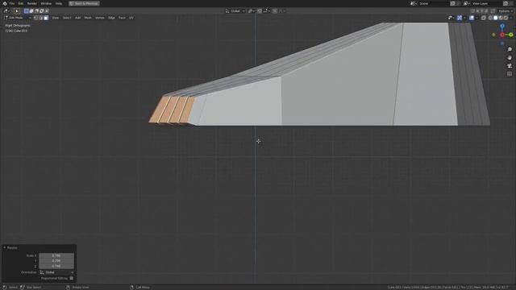Image resolution: width=516 pixels, height=290 pixels.
Task: Click the Scale Z value field
Action: pyautogui.click(x=56, y=266)
